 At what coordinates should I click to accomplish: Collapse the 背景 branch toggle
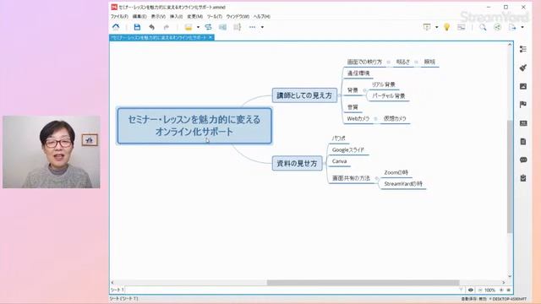pos(364,90)
